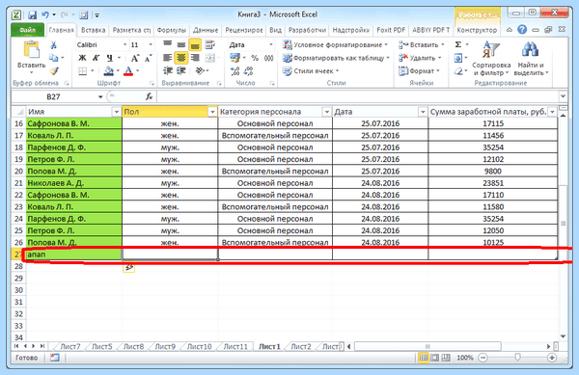Image resolution: width=579 pixels, height=375 pixels.
Task: Toggle underline Ч formatting
Action: click(x=110, y=58)
